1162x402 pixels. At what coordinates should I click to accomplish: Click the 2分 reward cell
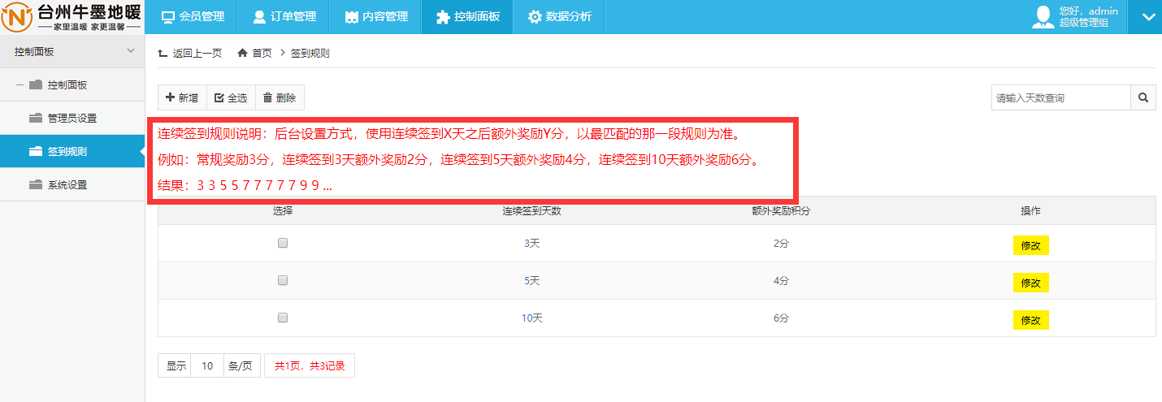point(781,244)
